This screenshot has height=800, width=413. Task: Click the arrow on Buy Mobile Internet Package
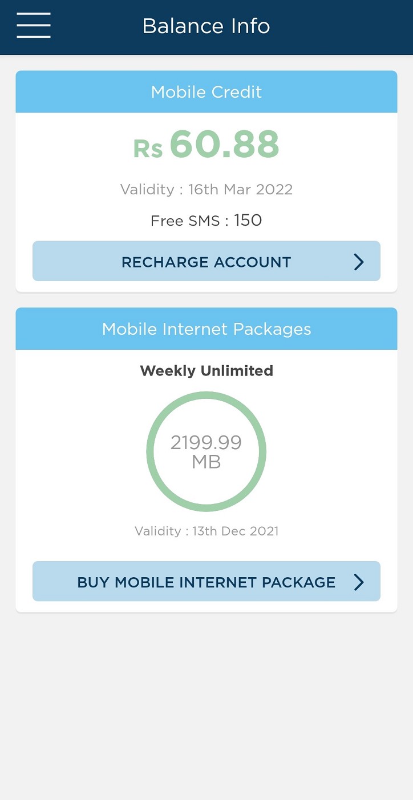(x=359, y=581)
